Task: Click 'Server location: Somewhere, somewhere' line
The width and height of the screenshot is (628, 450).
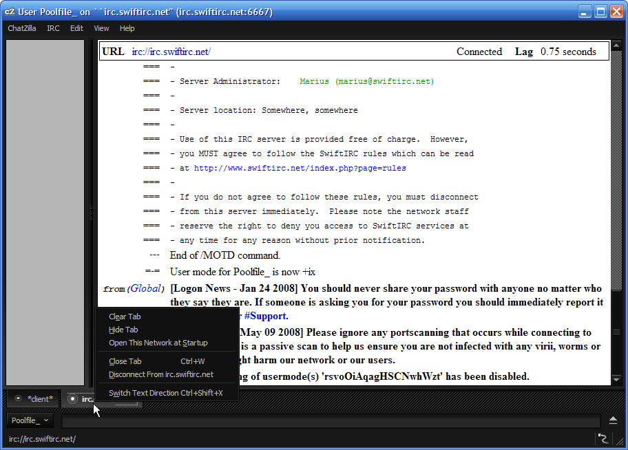Action: point(269,111)
